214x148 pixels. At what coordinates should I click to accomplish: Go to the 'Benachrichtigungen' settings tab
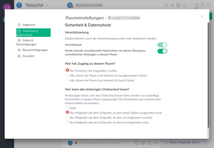35,50
